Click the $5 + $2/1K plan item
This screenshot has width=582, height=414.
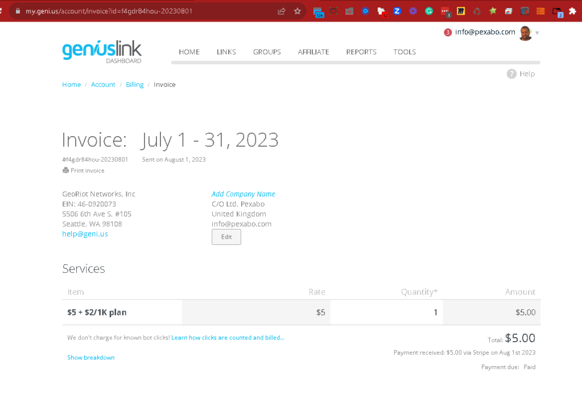click(x=97, y=312)
